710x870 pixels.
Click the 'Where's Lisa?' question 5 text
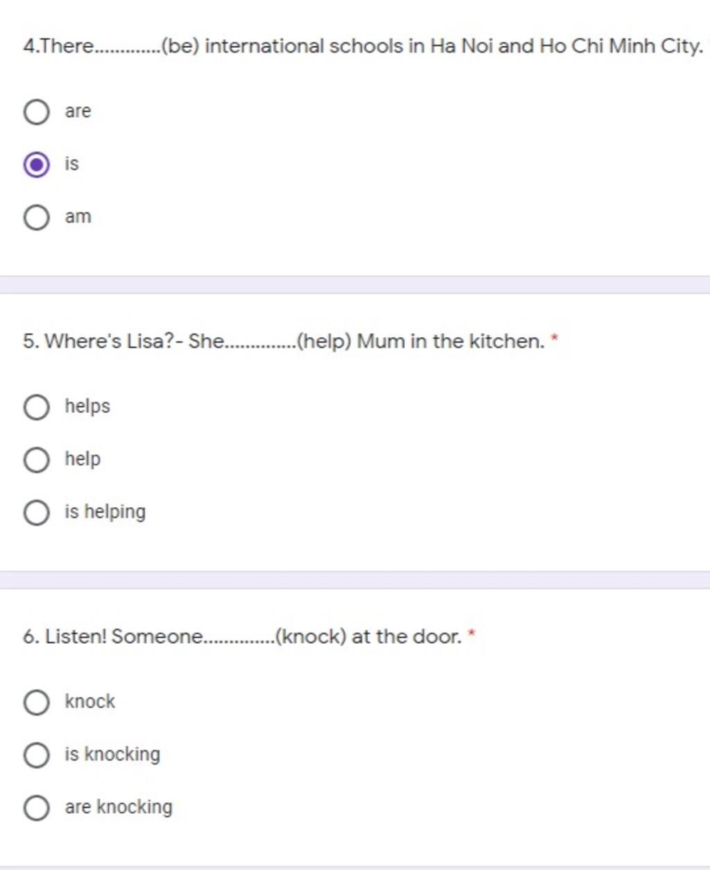tap(284, 341)
